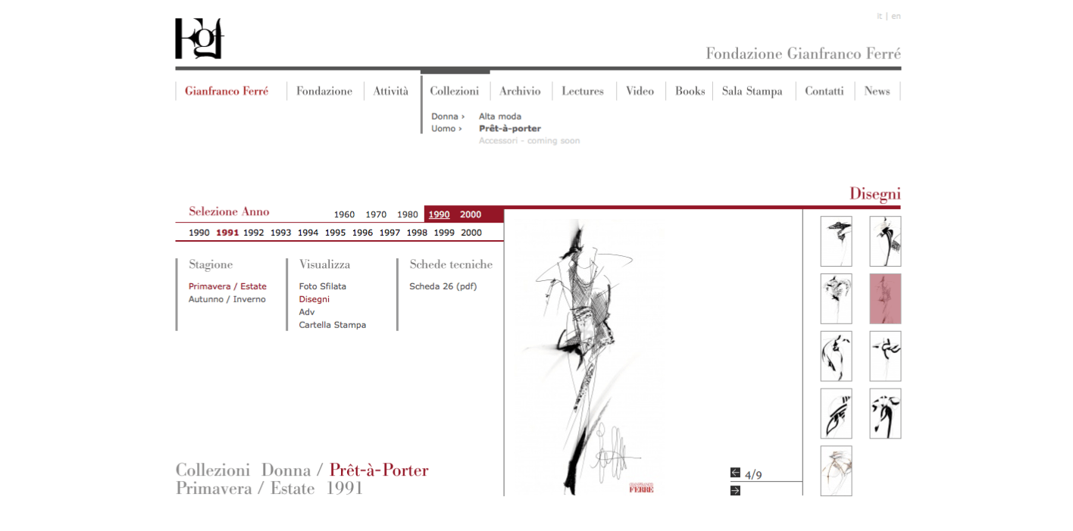Open the Gianfranco Ferré menu item
This screenshot has height=531, width=1073.
pos(227,91)
